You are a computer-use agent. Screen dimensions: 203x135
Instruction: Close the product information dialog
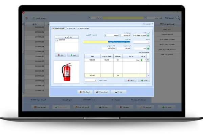(x=152, y=24)
